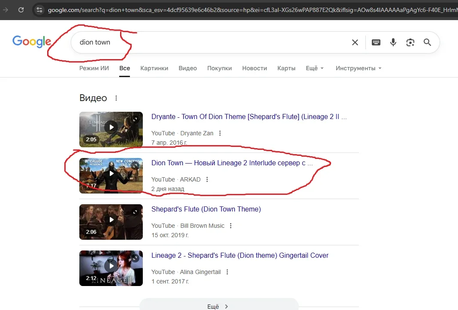The image size is (458, 310).
Task: Open three-dot menu beside Видео heading
Action: click(x=116, y=98)
